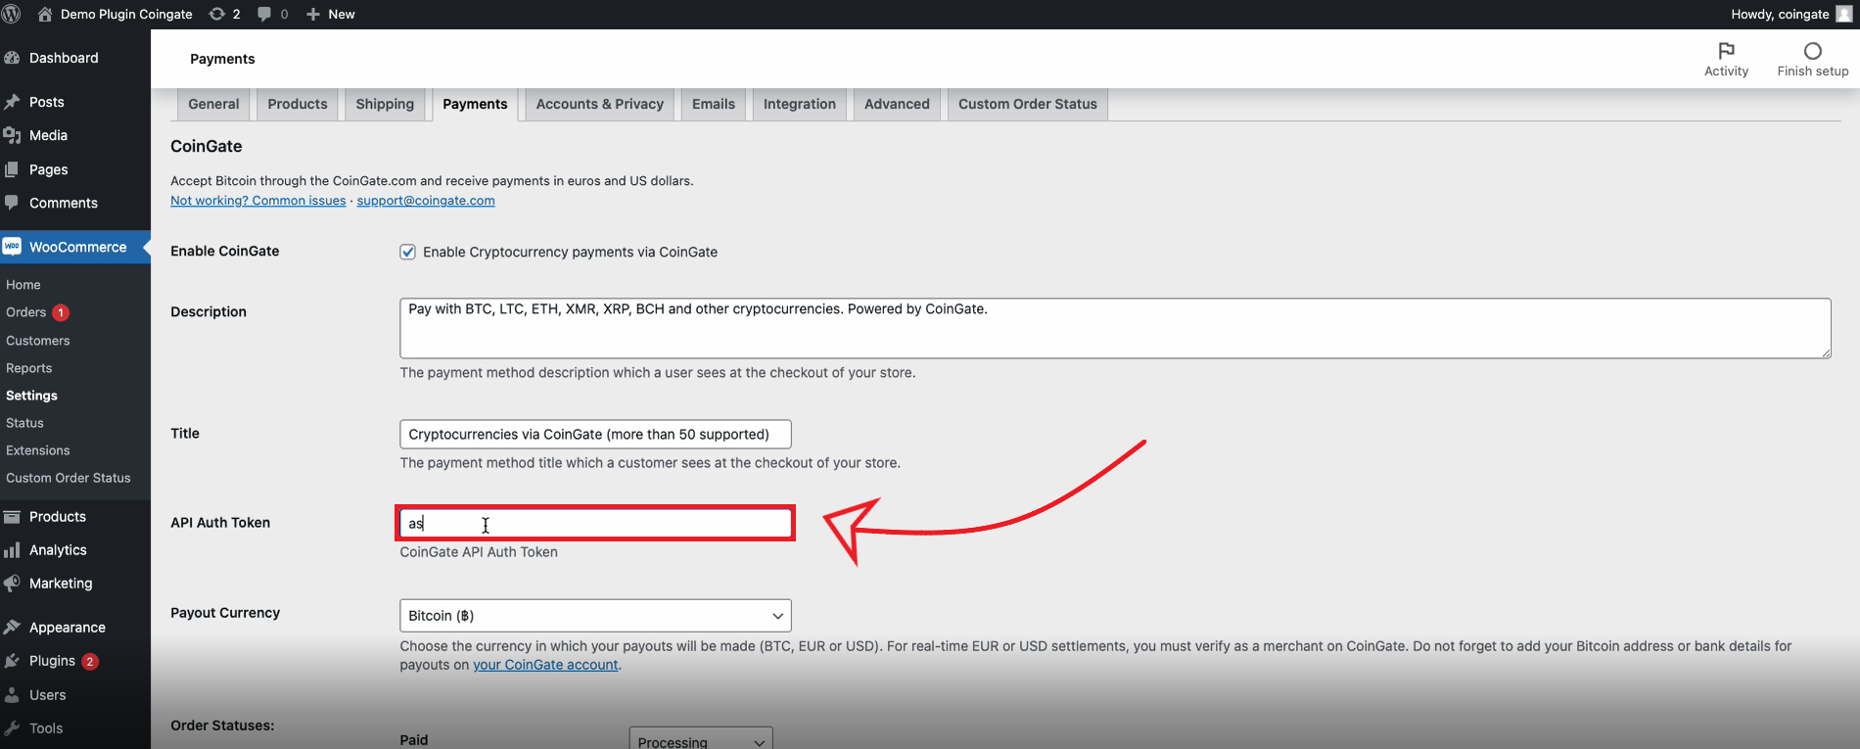Open the Activity flag icon
The width and height of the screenshot is (1860, 749).
(1726, 51)
